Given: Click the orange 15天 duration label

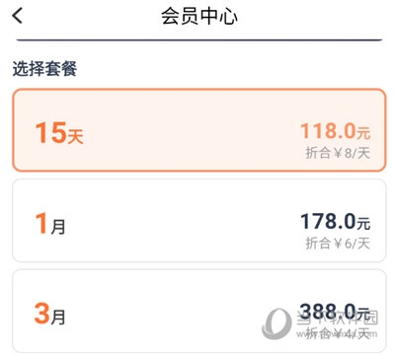Looking at the screenshot, I should tap(59, 133).
